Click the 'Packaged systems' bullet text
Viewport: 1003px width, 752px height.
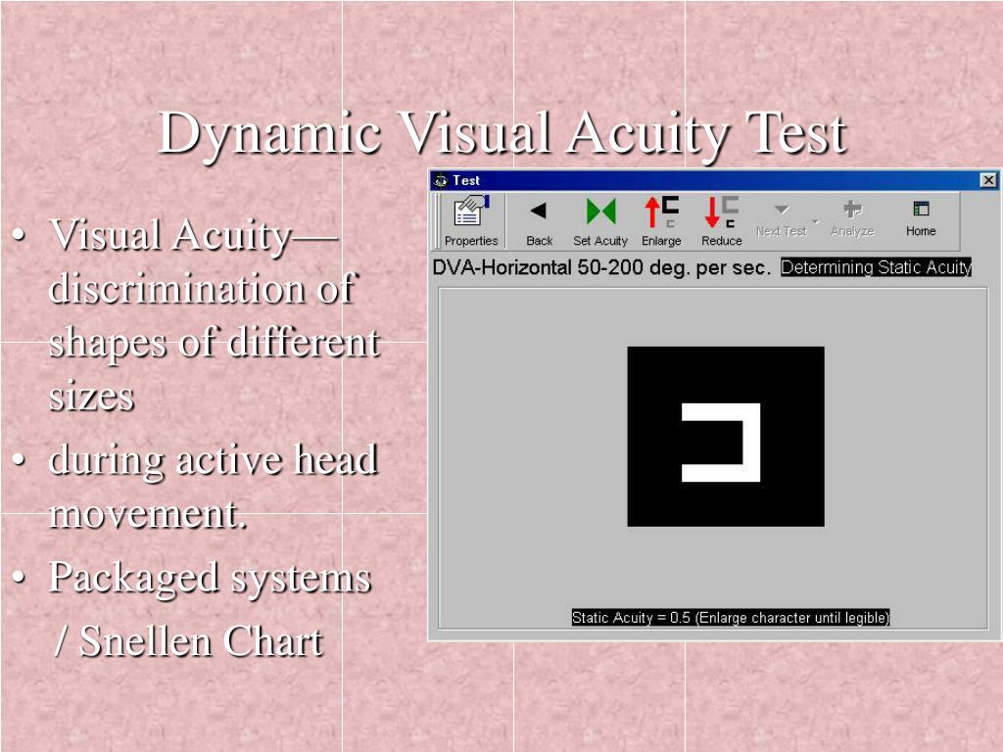tap(210, 578)
